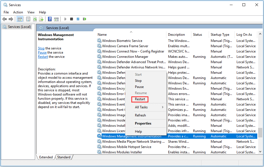Click 'Adds, modifi...' description cell
Image resolution: width=264 pixels, height=167 pixels.
(179, 126)
